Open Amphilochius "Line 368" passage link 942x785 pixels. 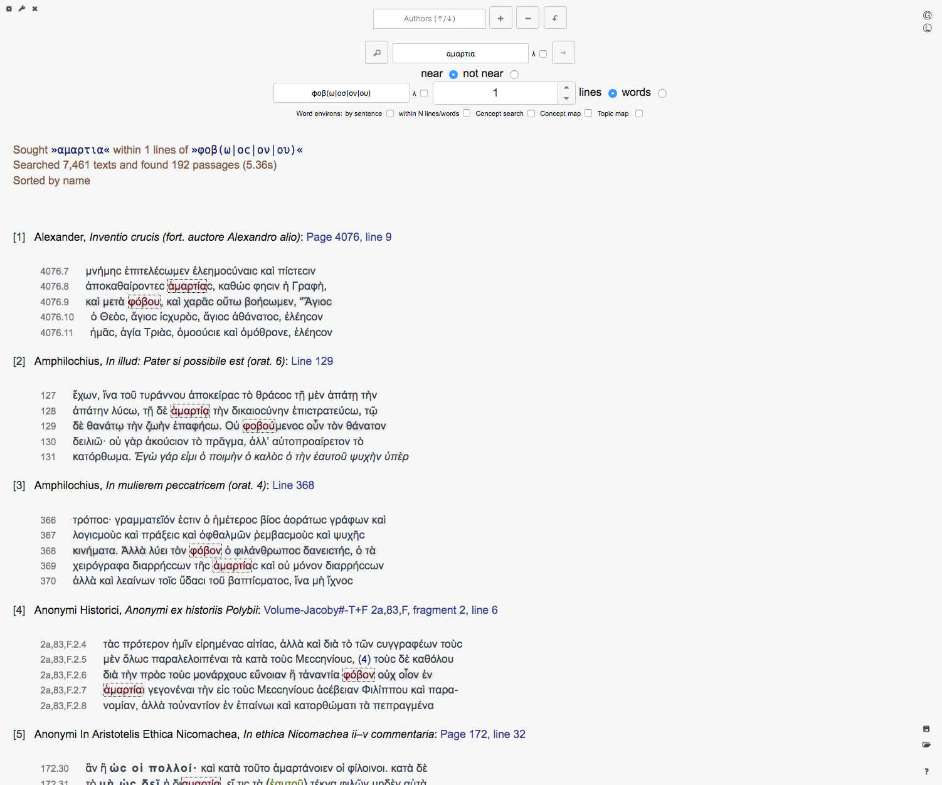293,485
